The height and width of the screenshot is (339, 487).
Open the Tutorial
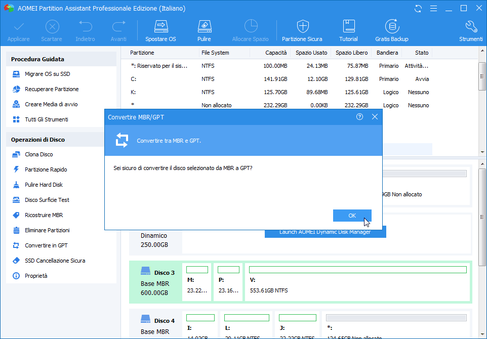point(348,30)
